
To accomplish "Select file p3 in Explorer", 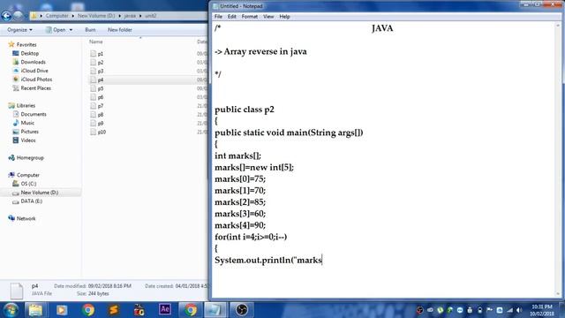I will pyautogui.click(x=100, y=71).
